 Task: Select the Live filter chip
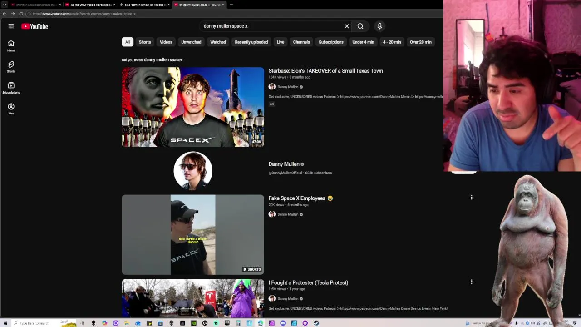[x=281, y=42]
